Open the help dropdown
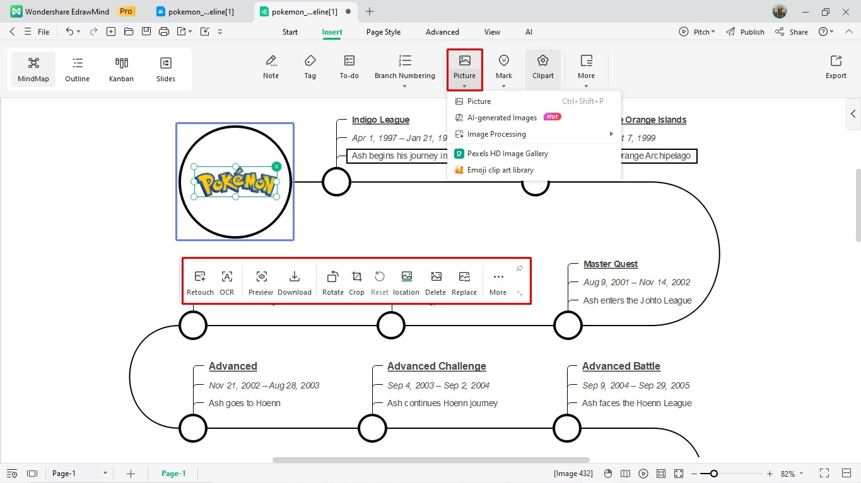Image resolution: width=861 pixels, height=483 pixels. click(x=826, y=31)
